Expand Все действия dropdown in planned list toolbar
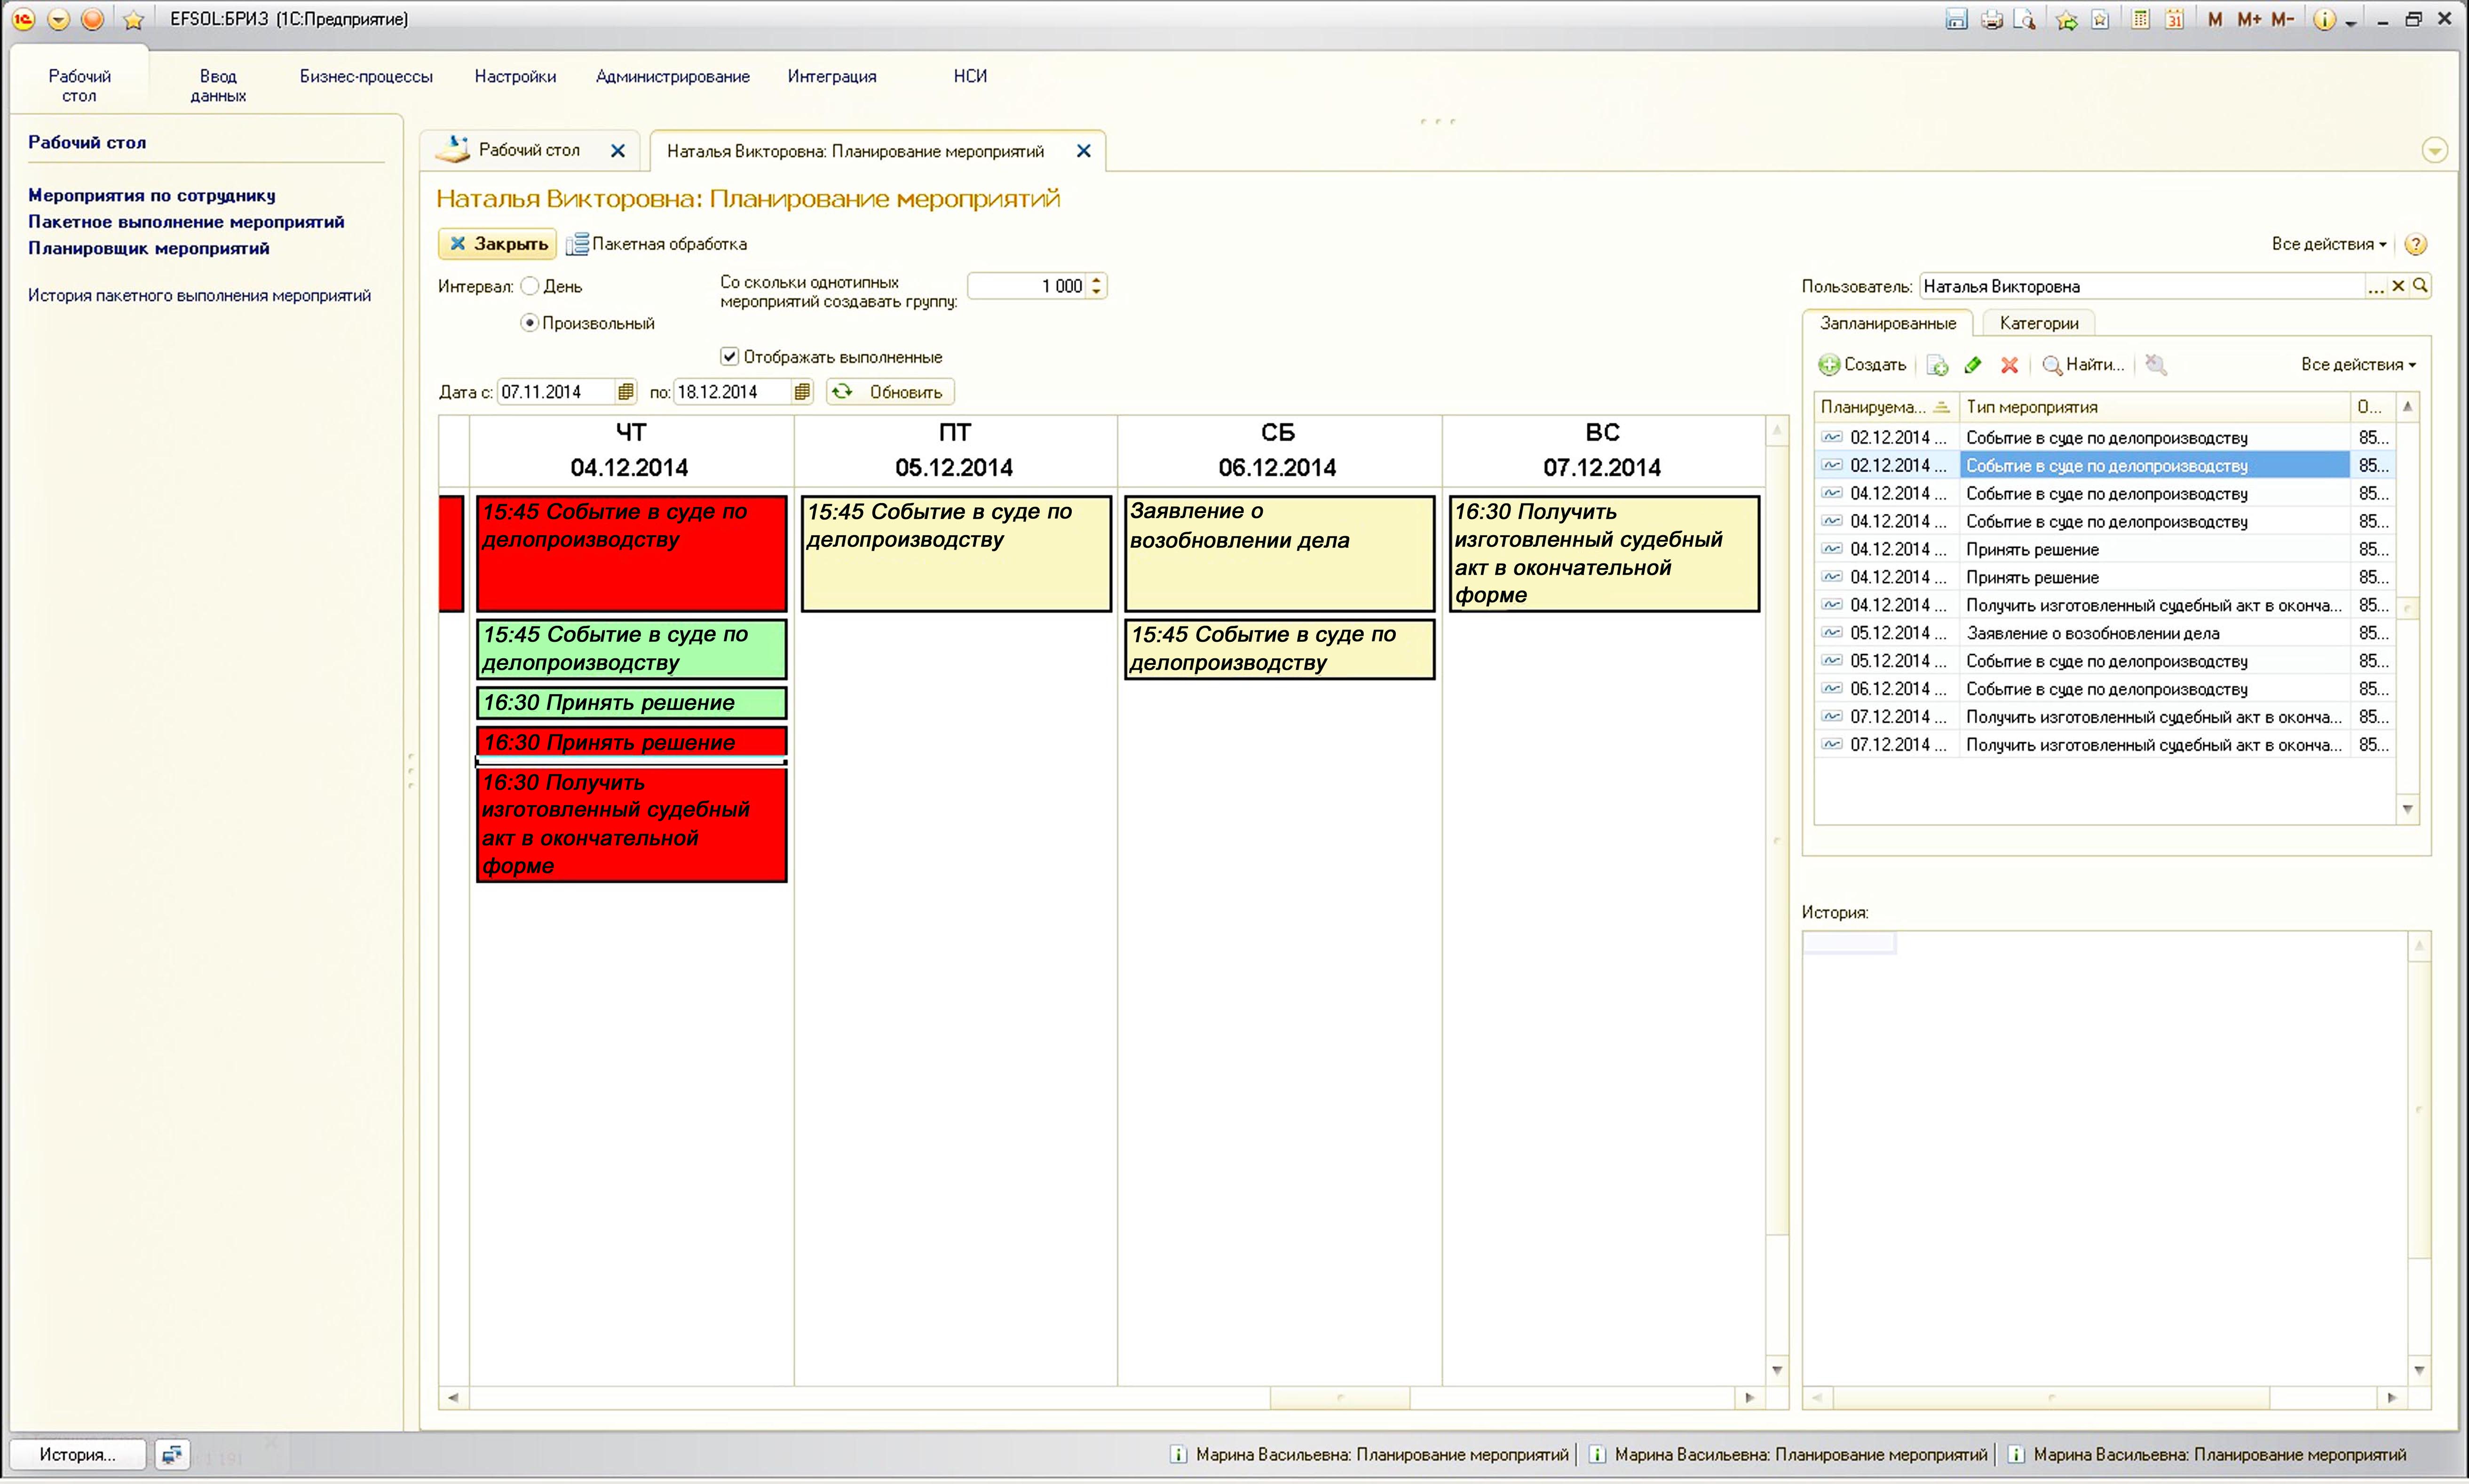 click(x=2357, y=365)
